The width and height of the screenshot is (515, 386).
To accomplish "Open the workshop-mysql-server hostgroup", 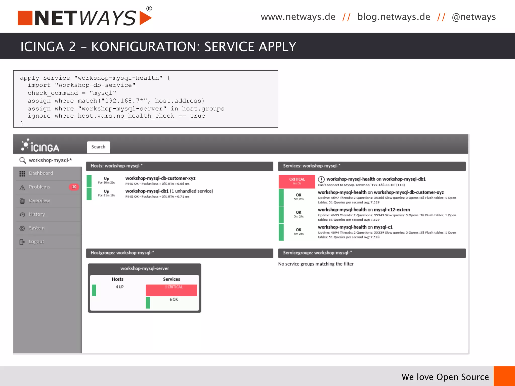I will click(x=145, y=269).
